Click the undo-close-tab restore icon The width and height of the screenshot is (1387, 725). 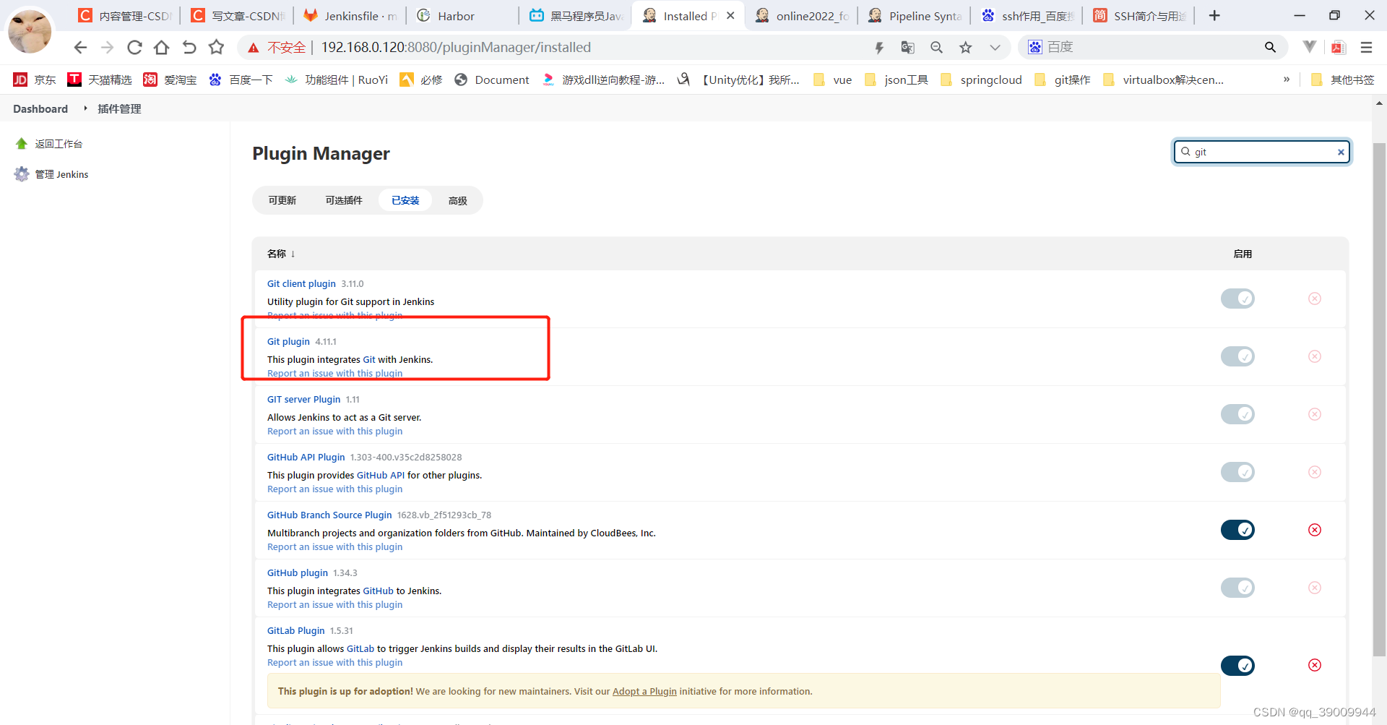(x=189, y=48)
